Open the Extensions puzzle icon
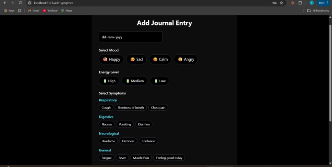The height and width of the screenshot is (167, 332). click(300, 3)
